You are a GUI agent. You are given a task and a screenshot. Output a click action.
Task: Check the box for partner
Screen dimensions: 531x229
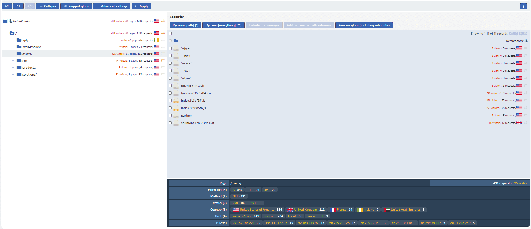pos(170,115)
